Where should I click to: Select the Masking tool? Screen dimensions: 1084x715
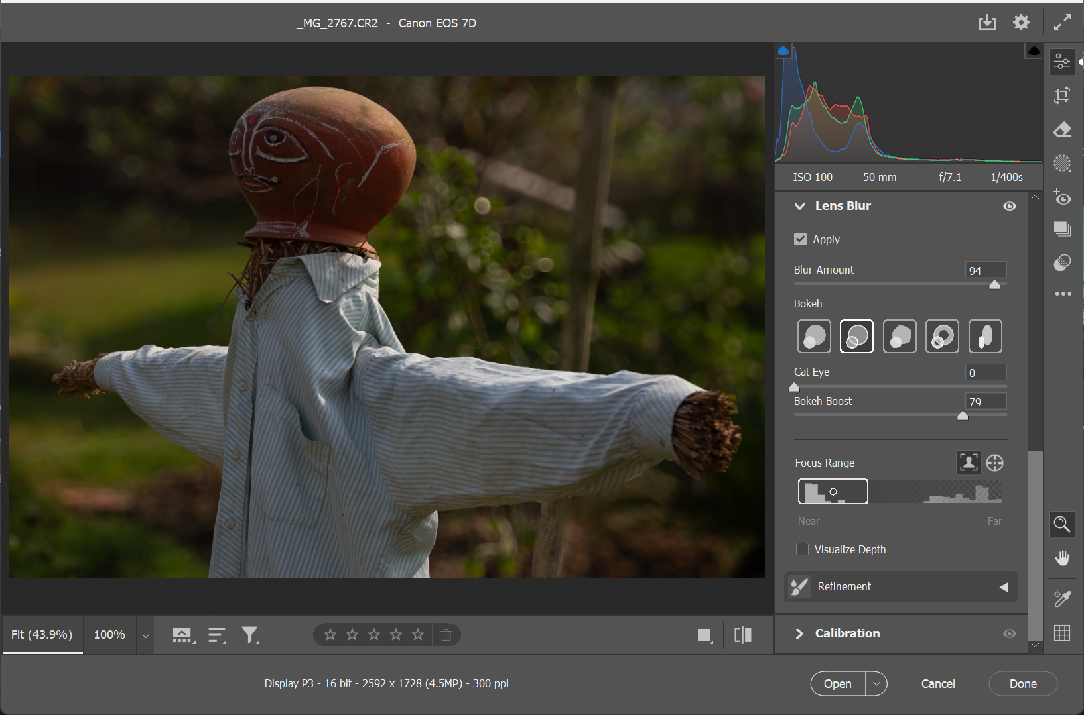1062,163
